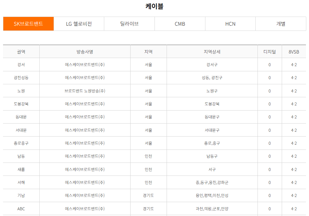Select the 용인,평택,이천,안성 detail cell
The width and height of the screenshot is (309, 216).
click(x=212, y=195)
